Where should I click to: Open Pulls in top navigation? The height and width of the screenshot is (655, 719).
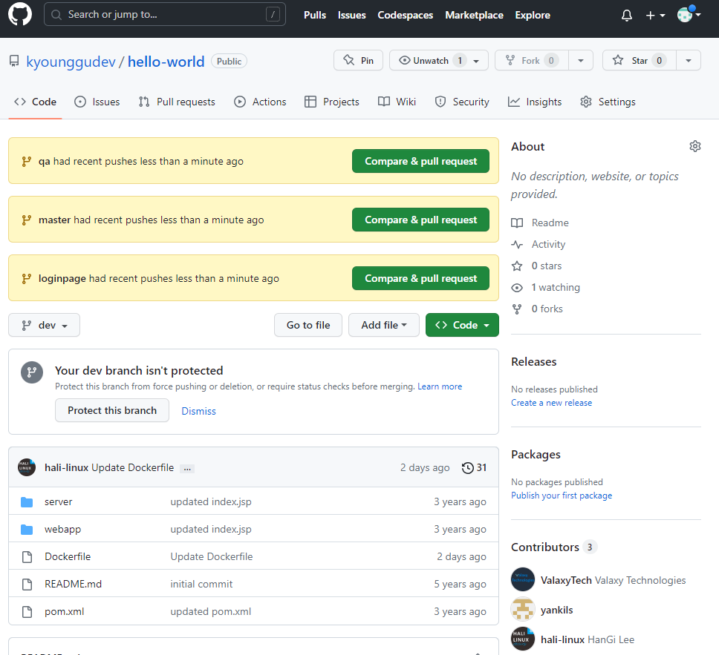[315, 15]
